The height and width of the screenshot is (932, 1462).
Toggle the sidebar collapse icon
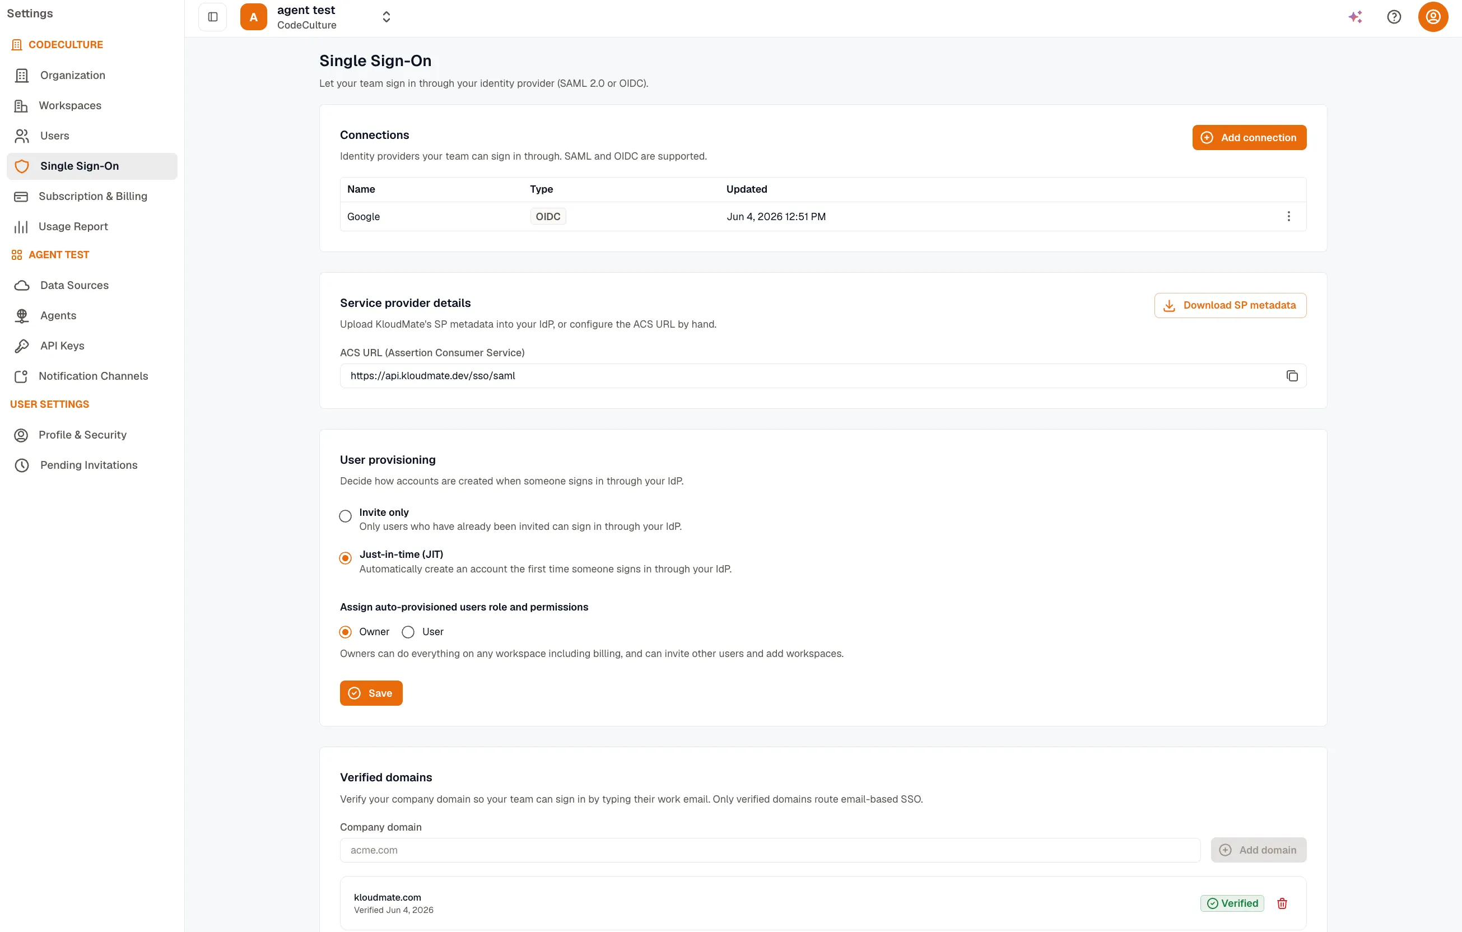212,17
